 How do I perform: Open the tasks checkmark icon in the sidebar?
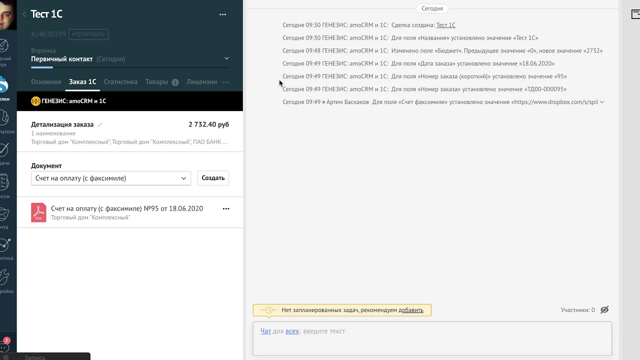coord(4,149)
